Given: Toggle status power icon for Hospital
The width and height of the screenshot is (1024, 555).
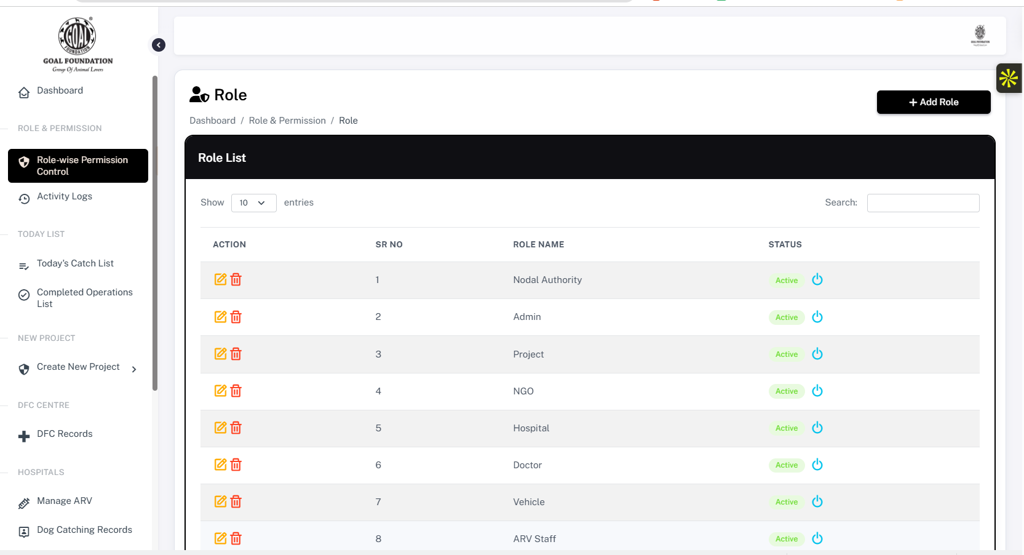Looking at the screenshot, I should click(x=817, y=428).
